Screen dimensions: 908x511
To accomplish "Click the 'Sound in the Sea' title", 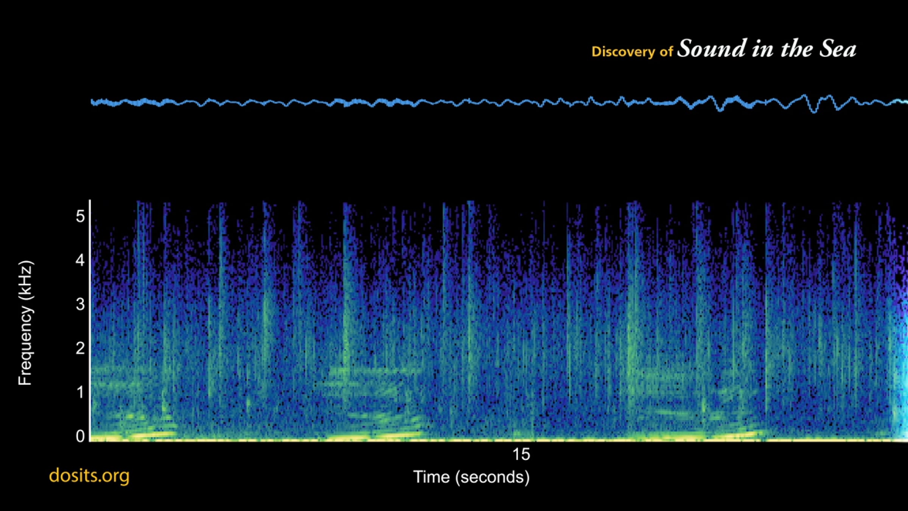I will (x=766, y=49).
